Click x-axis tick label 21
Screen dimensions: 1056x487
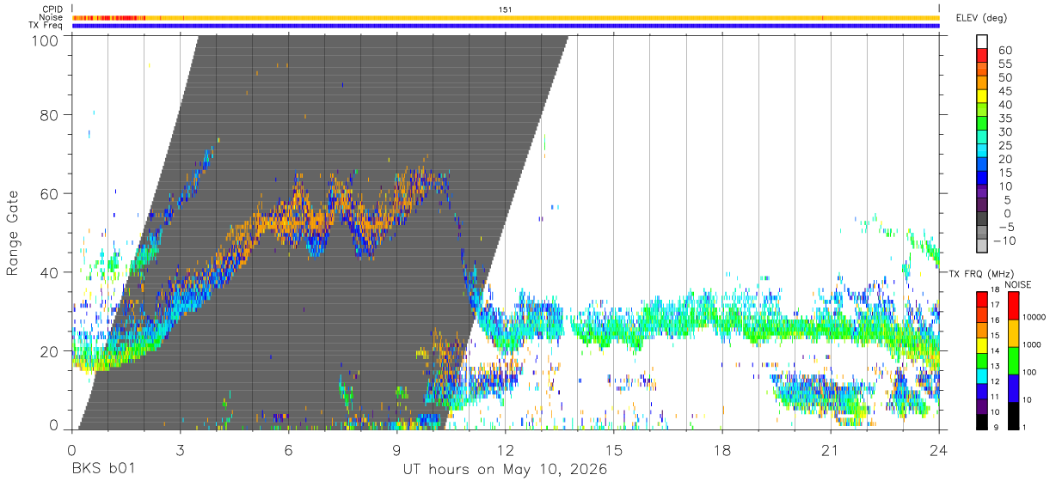click(x=831, y=450)
